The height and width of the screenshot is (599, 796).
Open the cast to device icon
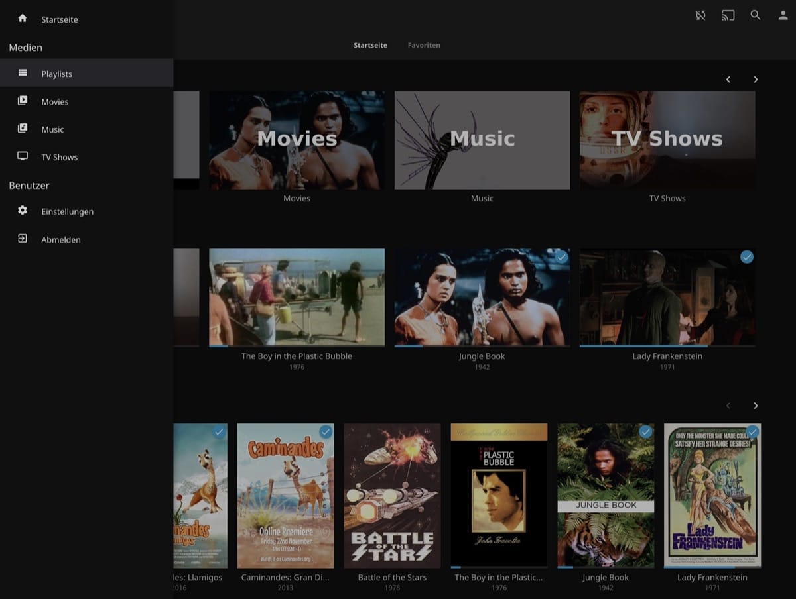tap(728, 15)
